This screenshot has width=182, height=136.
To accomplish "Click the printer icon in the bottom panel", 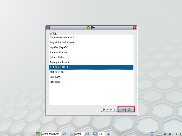I will 157,134.
